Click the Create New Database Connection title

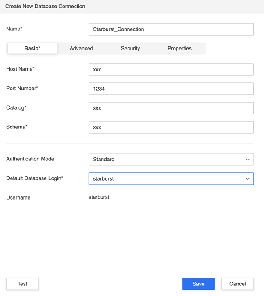[45, 7]
